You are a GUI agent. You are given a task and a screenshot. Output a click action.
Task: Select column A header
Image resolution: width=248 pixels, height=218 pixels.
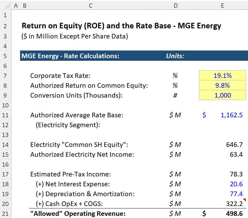16,5
